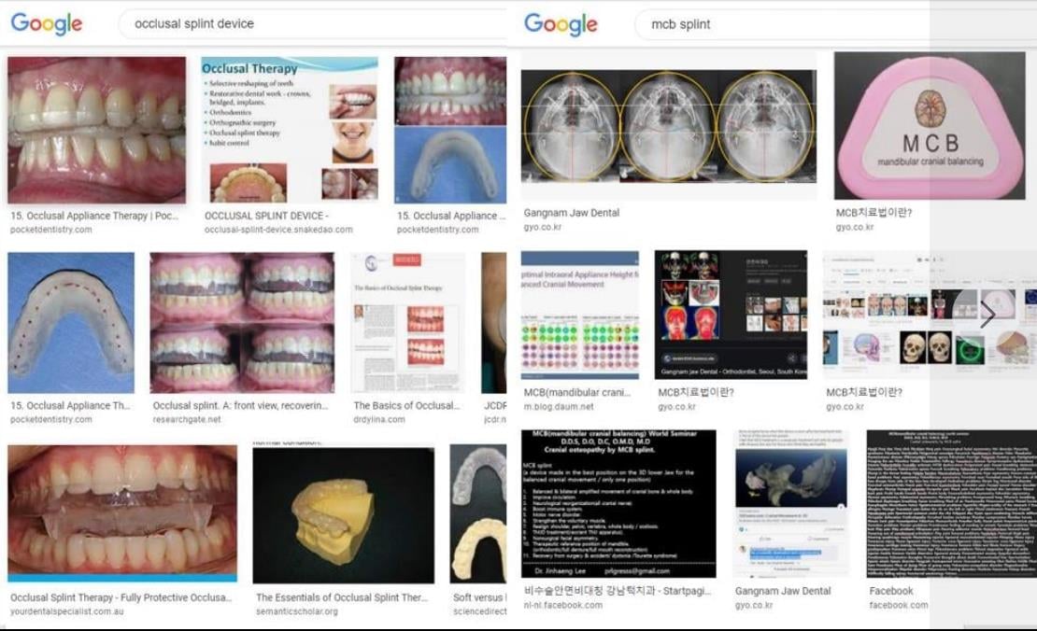This screenshot has height=631, width=1037.
Task: Open the pink MCB mandibular cranial balancing thumbnail
Action: coord(930,125)
